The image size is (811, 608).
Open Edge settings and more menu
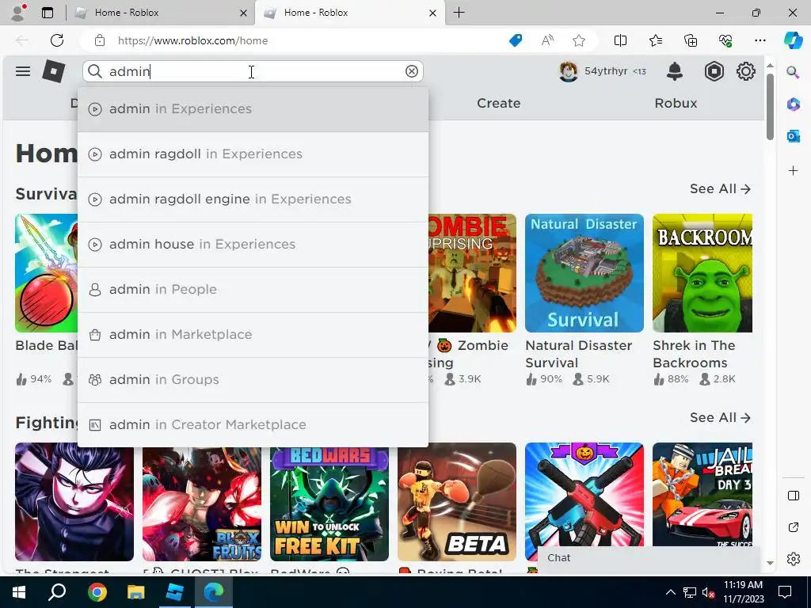click(x=760, y=40)
